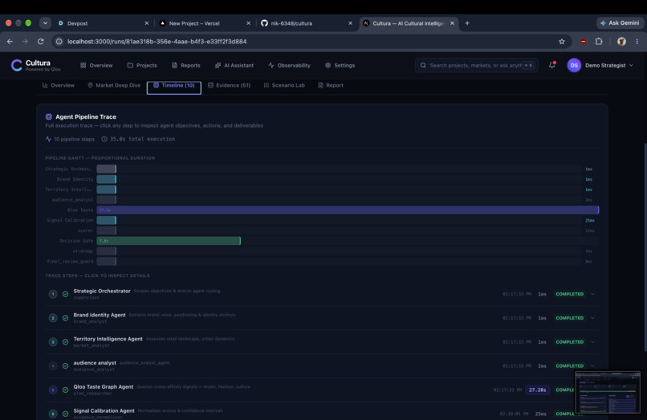Image resolution: width=647 pixels, height=420 pixels.
Task: Select Timeline (10) tab
Action: click(173, 85)
